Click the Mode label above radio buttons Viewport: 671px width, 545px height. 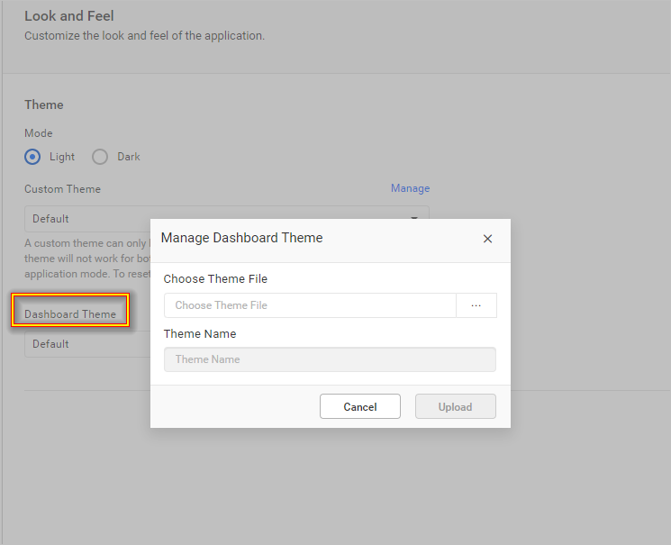click(x=39, y=133)
